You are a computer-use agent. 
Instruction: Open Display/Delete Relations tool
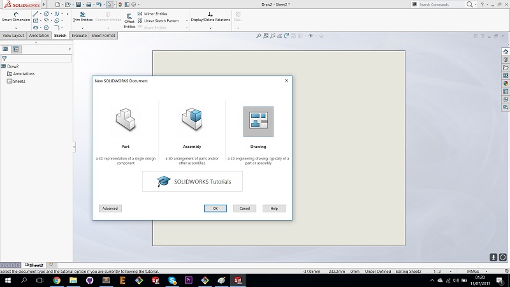coord(210,17)
